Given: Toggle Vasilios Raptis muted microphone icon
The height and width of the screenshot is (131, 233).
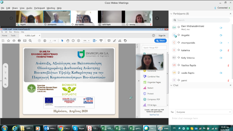Looking at the screenshot, I should coord(228,65).
